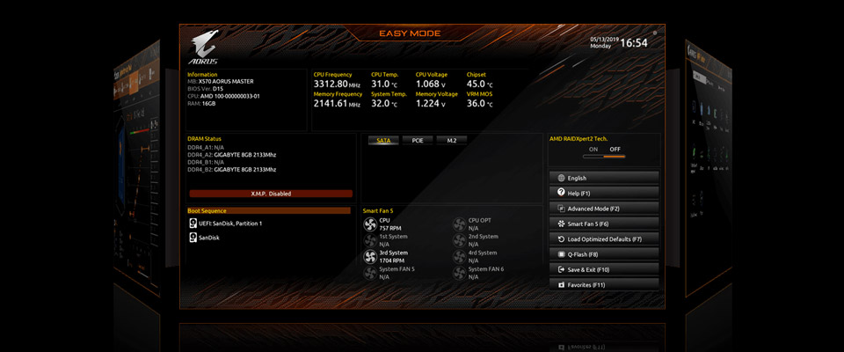Image resolution: width=844 pixels, height=352 pixels.
Task: Click the 16:54 clock
Action: [x=634, y=43]
